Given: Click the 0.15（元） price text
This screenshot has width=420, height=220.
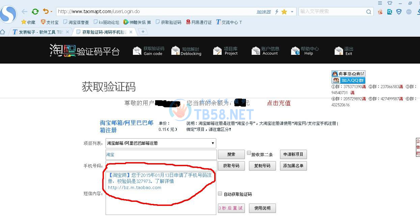Looking at the screenshot, I should pyautogui.click(x=168, y=130).
